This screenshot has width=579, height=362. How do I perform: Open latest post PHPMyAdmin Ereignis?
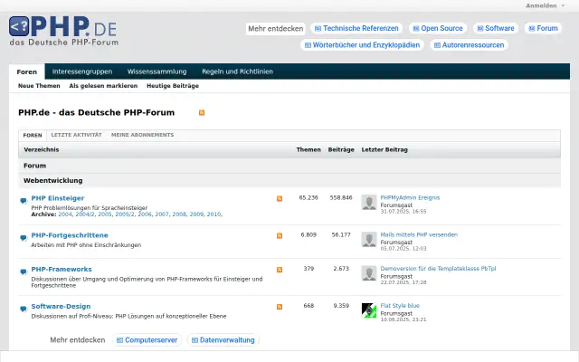pos(410,197)
